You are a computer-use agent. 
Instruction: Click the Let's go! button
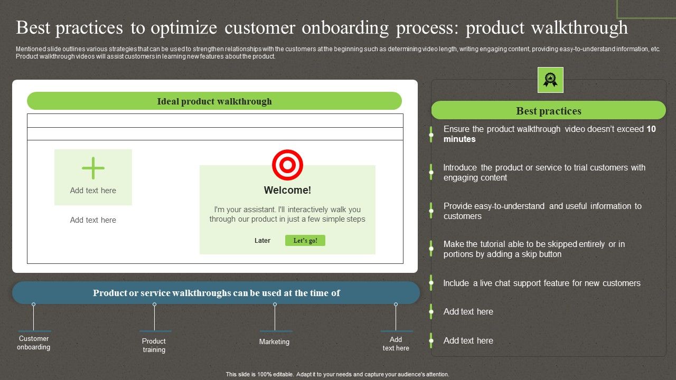[305, 240]
